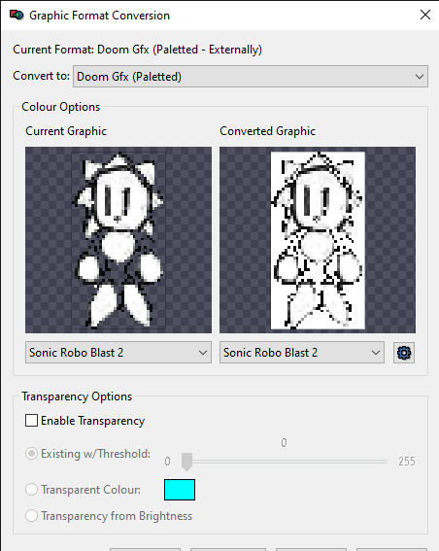
Task: Select Transparency from Brightness option
Action: (x=31, y=516)
